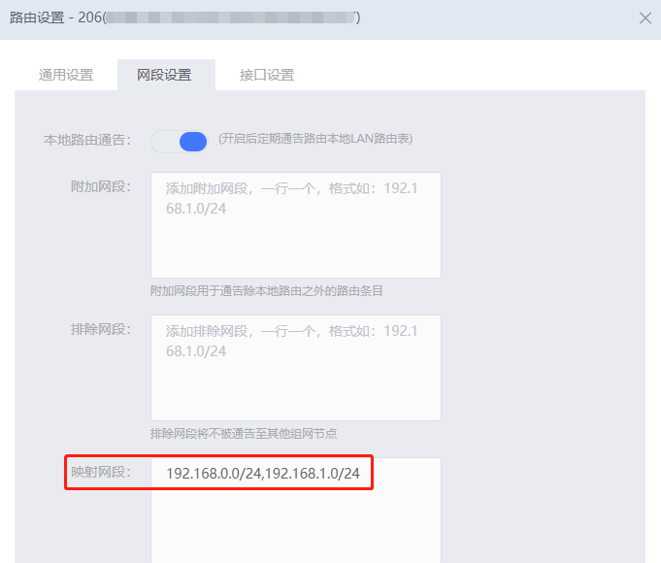The height and width of the screenshot is (563, 661).
Task: Click the 附加网段 label
Action: click(101, 186)
